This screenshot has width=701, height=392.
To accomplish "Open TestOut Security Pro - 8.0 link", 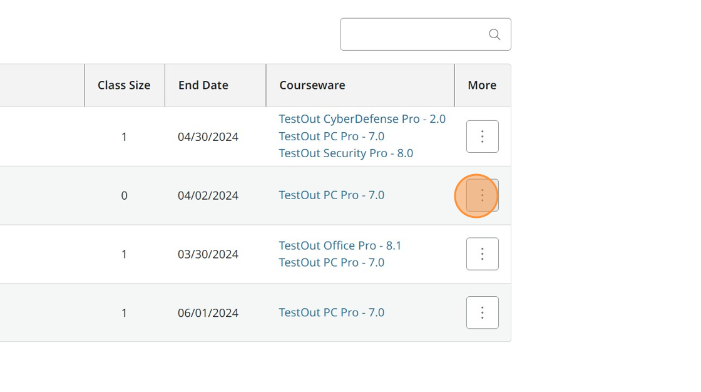I will pyautogui.click(x=345, y=153).
